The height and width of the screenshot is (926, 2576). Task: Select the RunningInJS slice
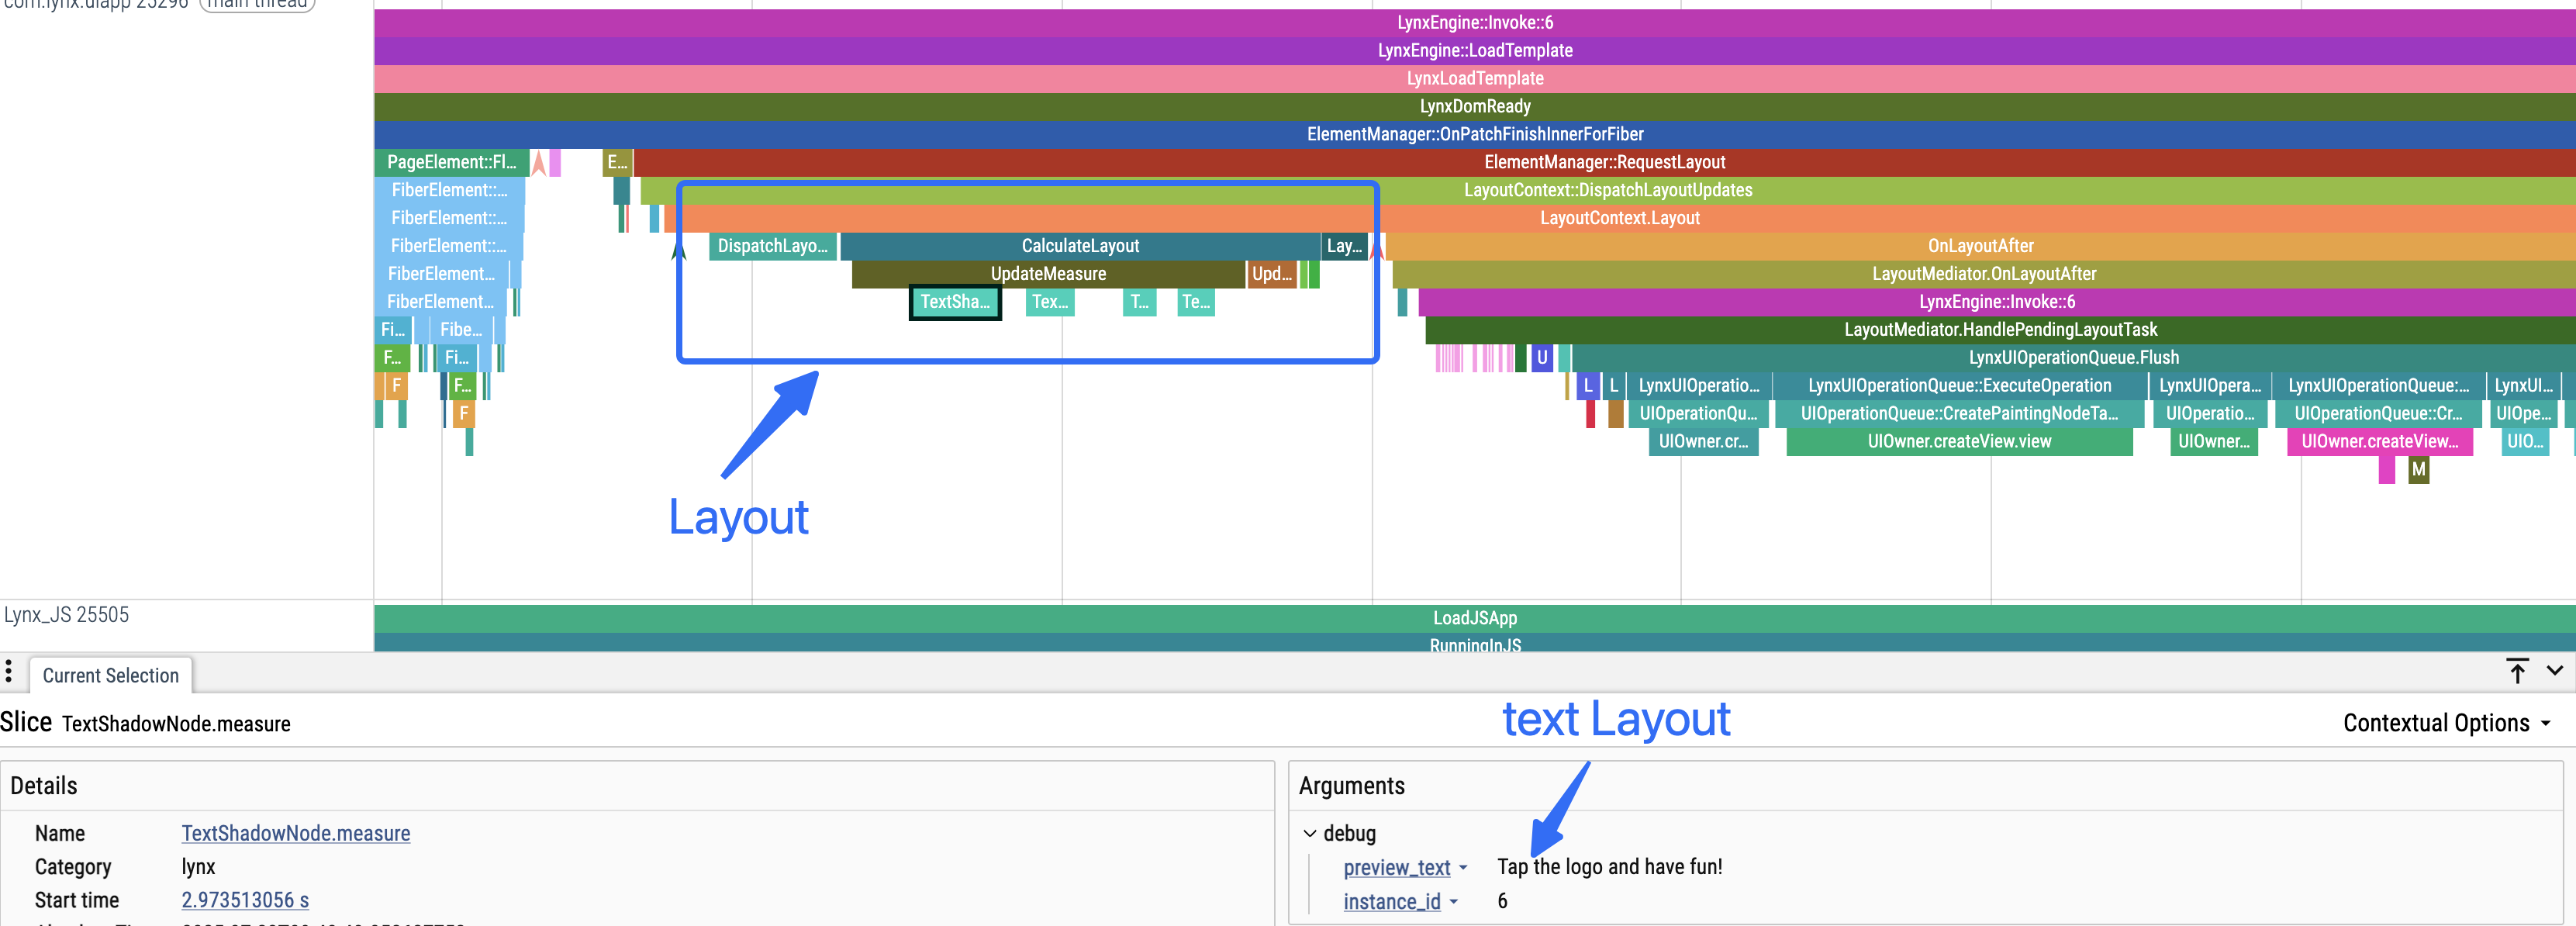point(1475,643)
